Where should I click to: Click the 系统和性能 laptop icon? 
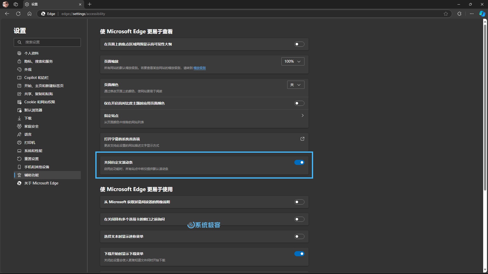19,151
